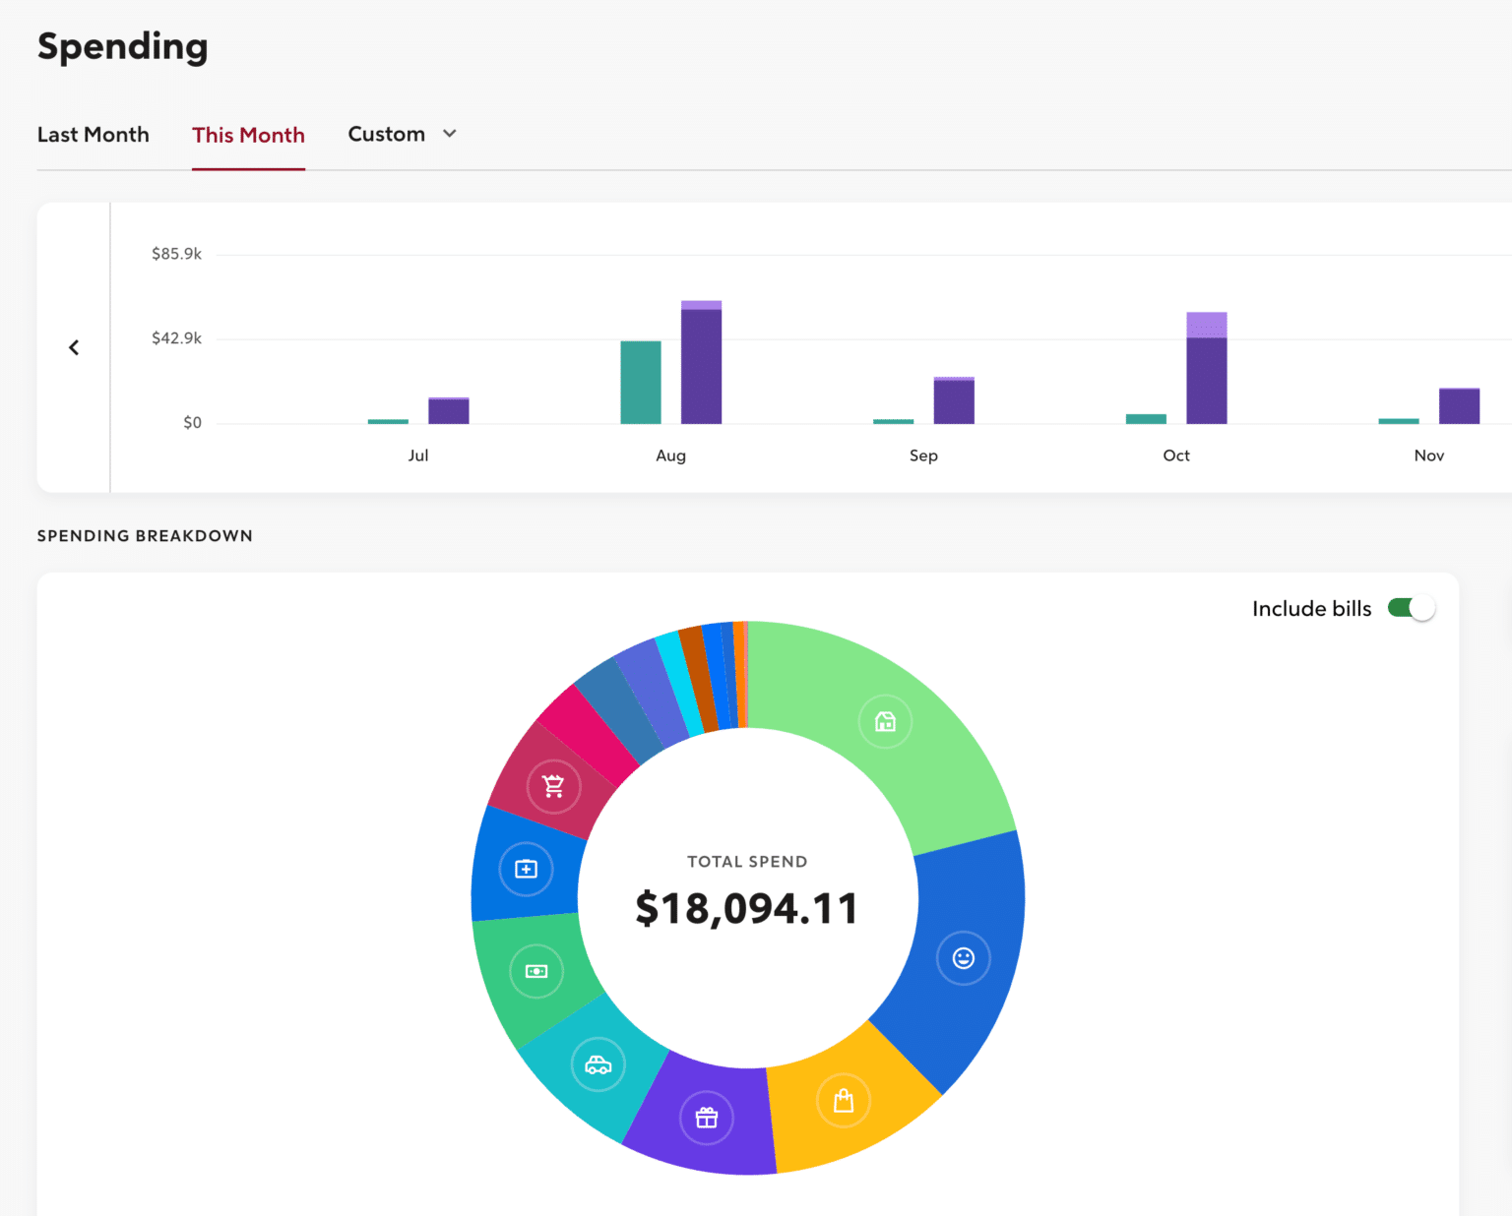
Task: Click the purple bar for Jul
Action: tap(449, 410)
